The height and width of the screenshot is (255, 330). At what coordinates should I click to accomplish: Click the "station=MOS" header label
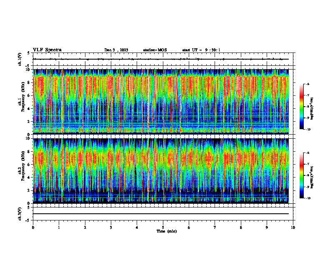pyautogui.click(x=155, y=50)
